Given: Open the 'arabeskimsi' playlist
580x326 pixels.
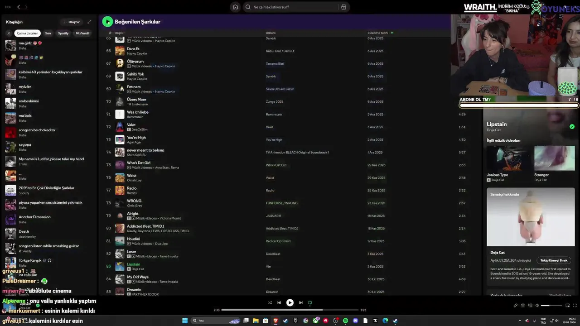Looking at the screenshot, I should tap(49, 103).
